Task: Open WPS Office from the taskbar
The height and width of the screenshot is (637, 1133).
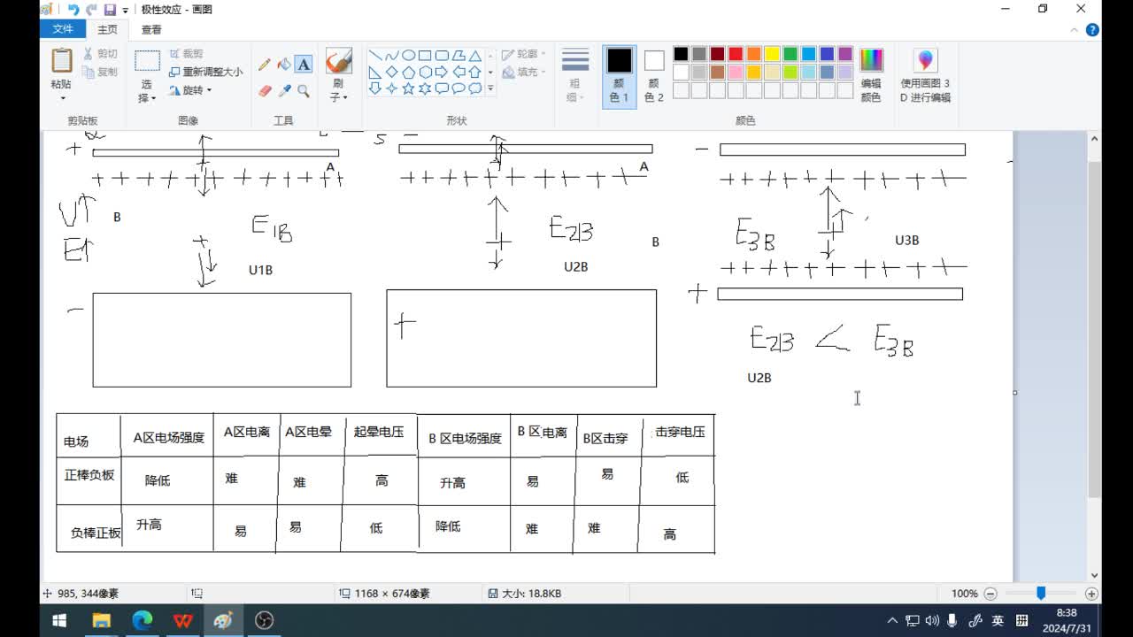Action: (182, 620)
